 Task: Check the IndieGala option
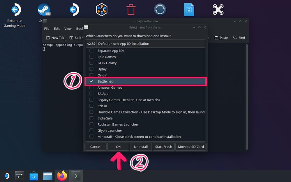pyautogui.click(x=91, y=118)
